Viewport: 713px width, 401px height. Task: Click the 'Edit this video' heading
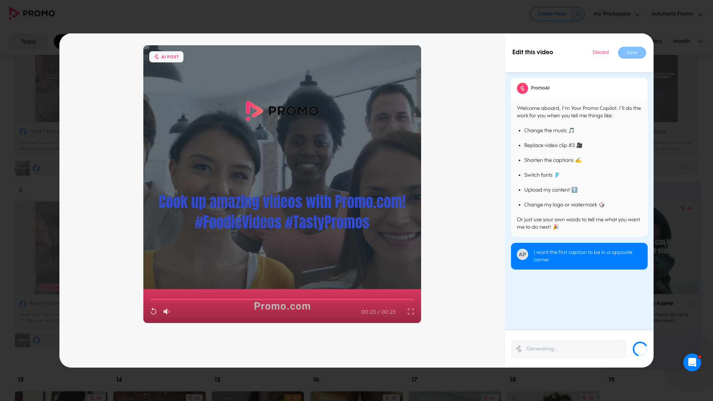click(x=533, y=52)
